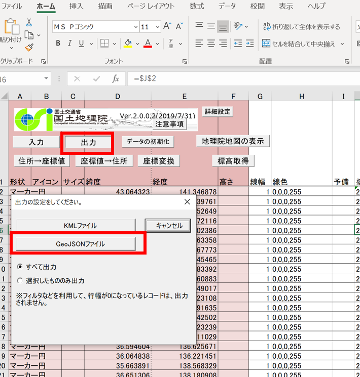Toggle Bold formatting

58,44
